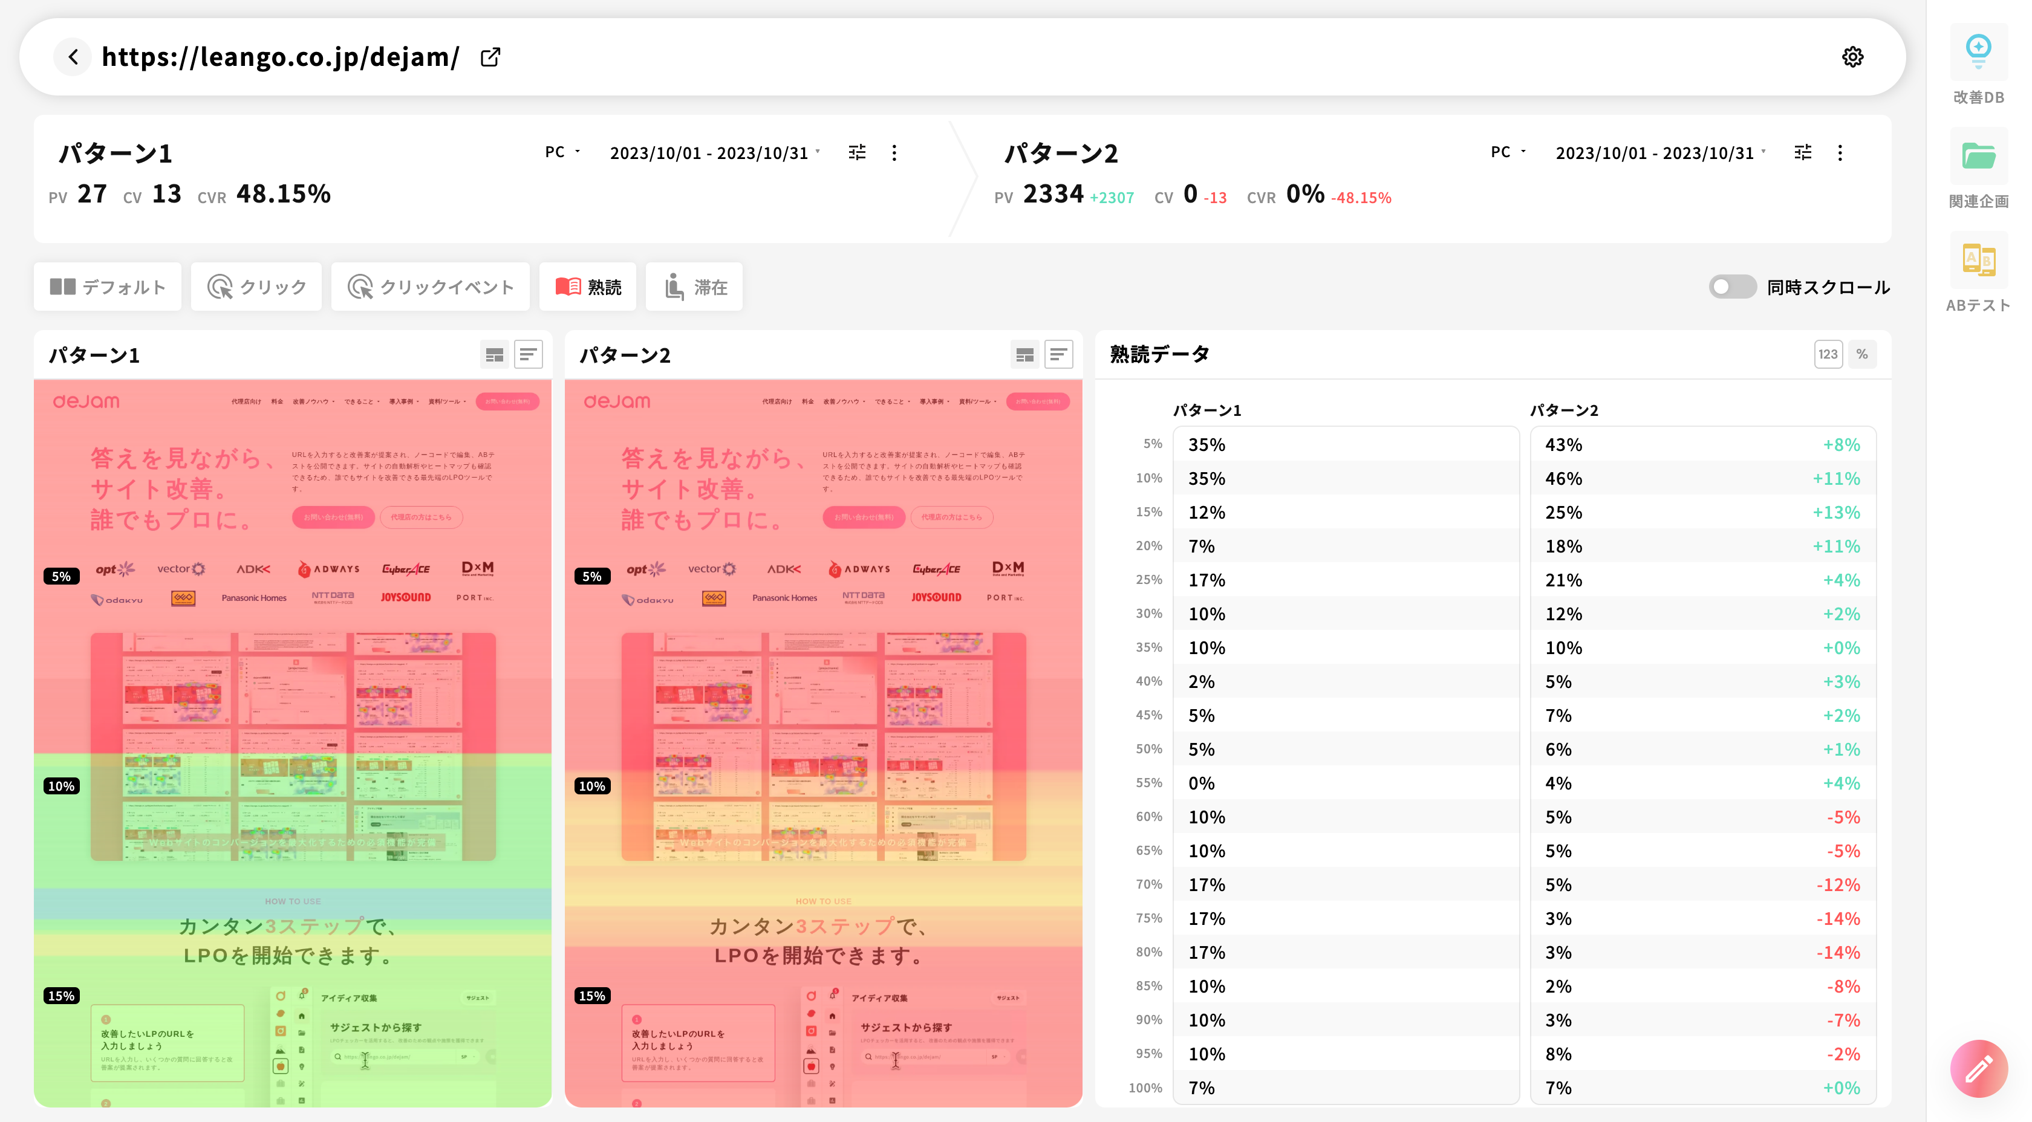Expand PC device dropdown for パターン1
Viewport: 2032px width, 1122px height.
562,151
